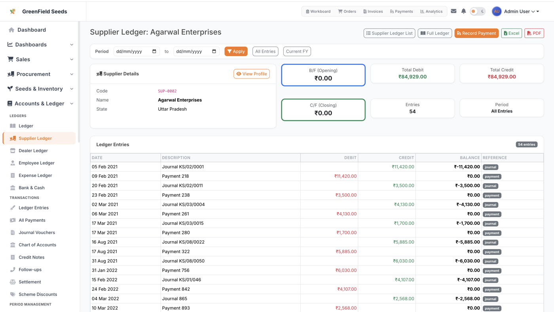Viewport: 554px width, 312px height.
Task: Click the Apply filter button
Action: click(x=236, y=51)
